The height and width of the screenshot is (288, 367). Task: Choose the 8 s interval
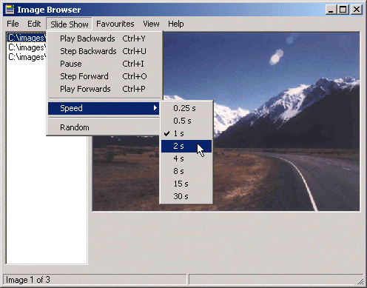coord(186,171)
